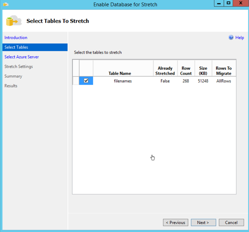Image resolution: width=249 pixels, height=232 pixels.
Task: Select the Summary step in sidebar
Action: pos(13,76)
